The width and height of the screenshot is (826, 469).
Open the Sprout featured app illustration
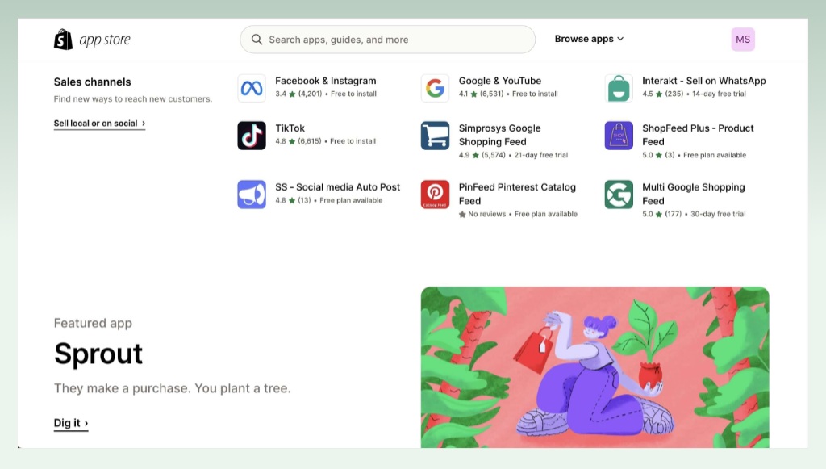coord(594,367)
